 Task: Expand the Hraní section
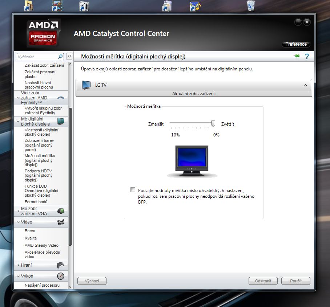click(x=18, y=265)
